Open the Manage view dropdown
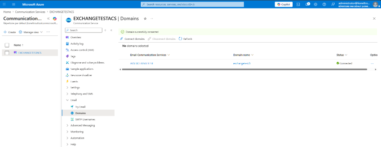This screenshot has width=381, height=147. (31, 32)
